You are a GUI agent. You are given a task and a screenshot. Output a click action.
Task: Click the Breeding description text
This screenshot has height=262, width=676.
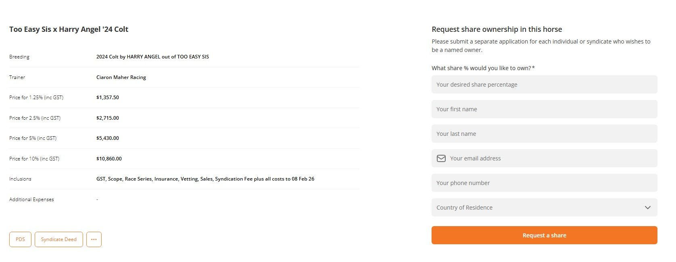[x=152, y=57]
